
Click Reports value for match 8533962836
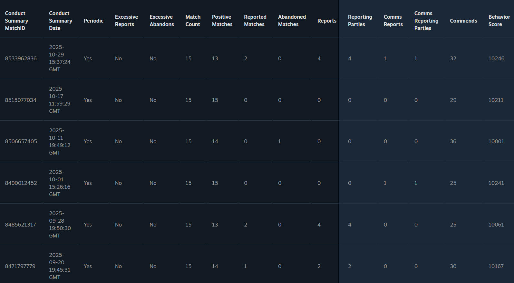pyautogui.click(x=319, y=58)
